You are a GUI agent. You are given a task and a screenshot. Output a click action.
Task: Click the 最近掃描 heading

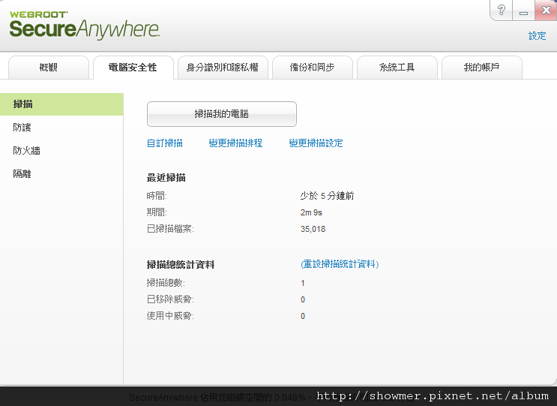coord(166,178)
